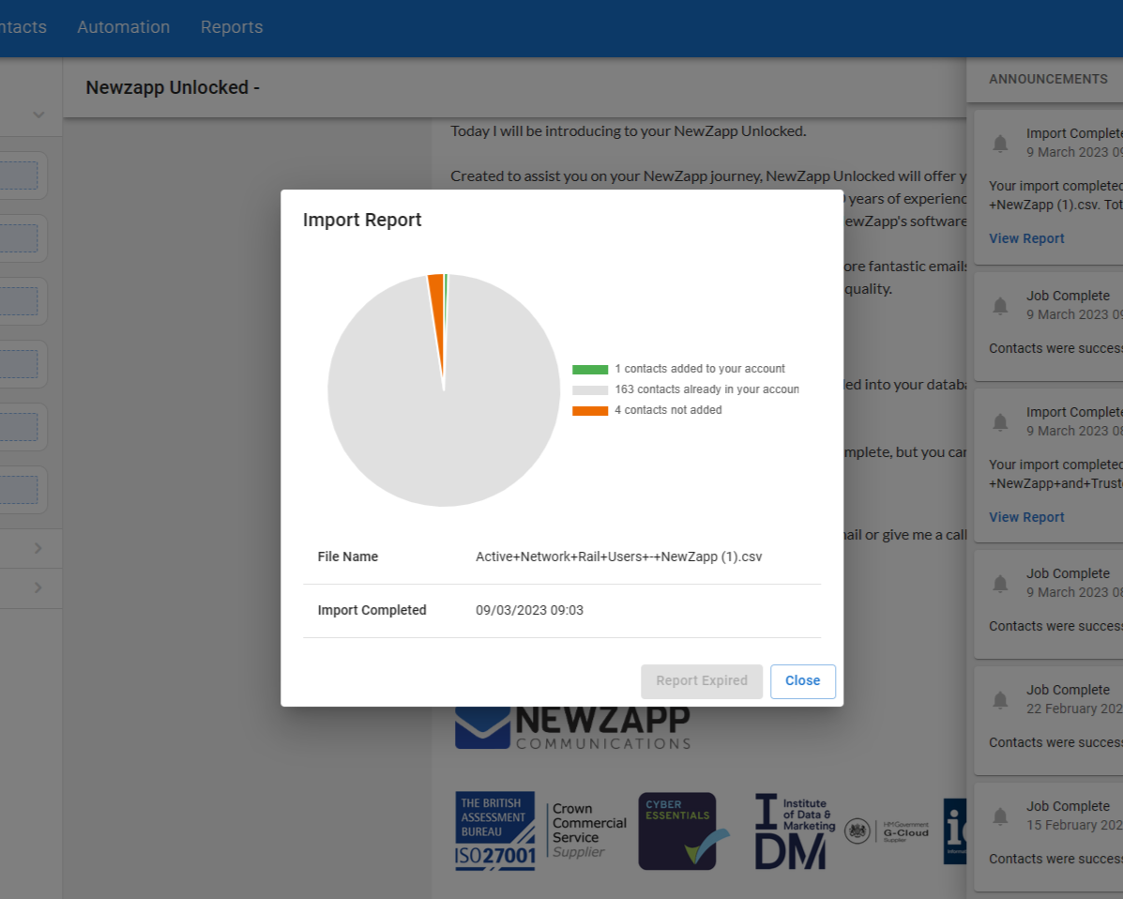Collapse the left sidebar section with the down chevron
Image resolution: width=1123 pixels, height=899 pixels.
point(38,114)
